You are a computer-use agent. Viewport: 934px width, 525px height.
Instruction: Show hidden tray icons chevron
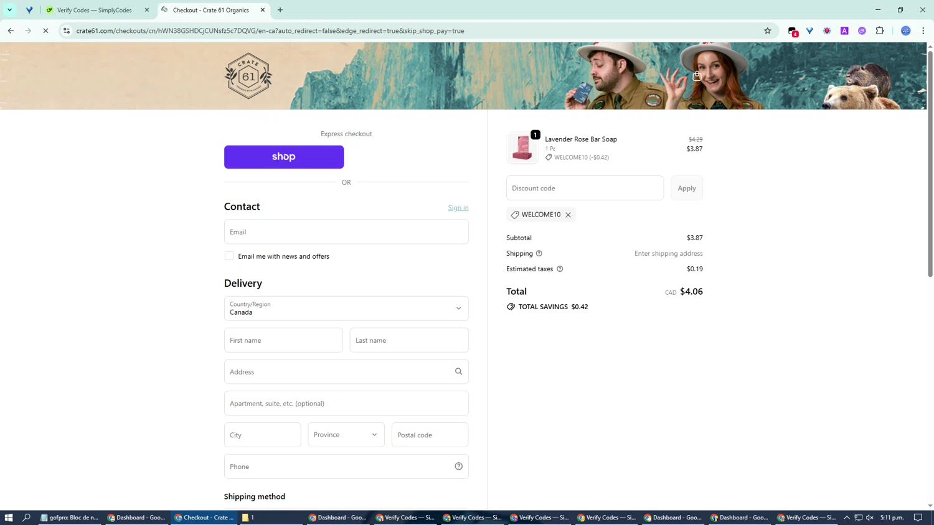point(847,518)
